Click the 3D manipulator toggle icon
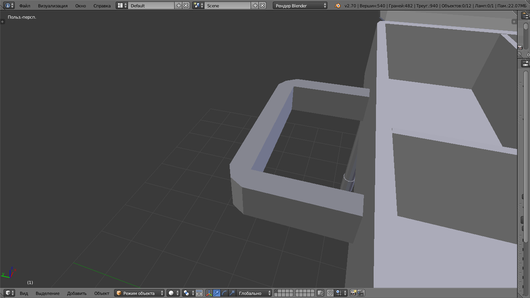This screenshot has height=298, width=530. [x=209, y=293]
